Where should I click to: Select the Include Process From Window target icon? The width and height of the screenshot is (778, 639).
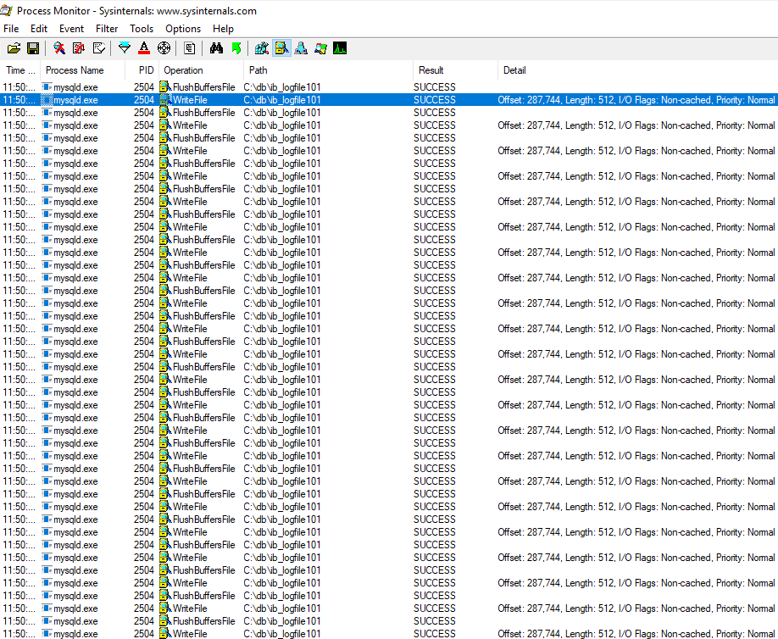(x=164, y=48)
